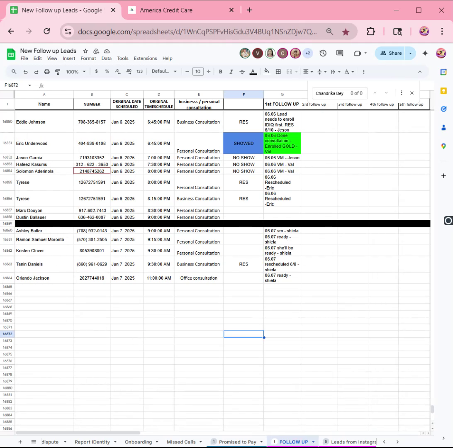The height and width of the screenshot is (448, 453).
Task: Switch to the Missed Calls sheet tab
Action: point(181,442)
